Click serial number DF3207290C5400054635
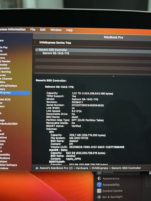This screenshot has width=151, height=201. [88, 105]
